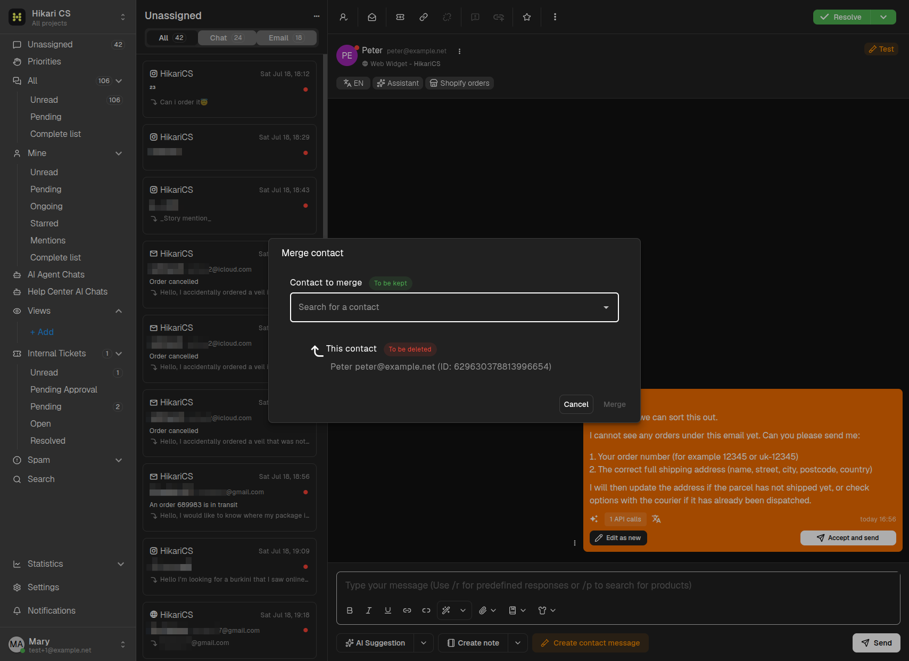
Task: Click the saved replies bookmark icon
Action: coord(513,610)
